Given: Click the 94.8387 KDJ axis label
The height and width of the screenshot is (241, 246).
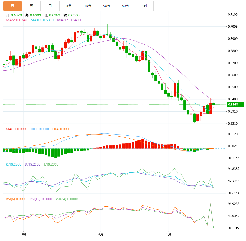Looking at the screenshot, I should pyautogui.click(x=234, y=169).
